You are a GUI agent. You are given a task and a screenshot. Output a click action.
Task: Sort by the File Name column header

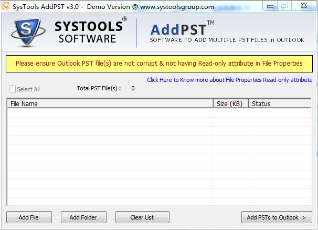[110, 103]
